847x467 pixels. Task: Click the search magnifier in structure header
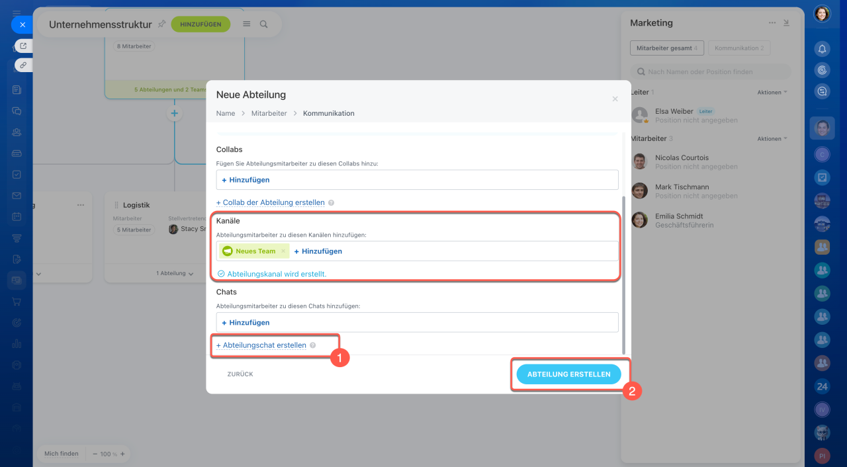click(264, 24)
